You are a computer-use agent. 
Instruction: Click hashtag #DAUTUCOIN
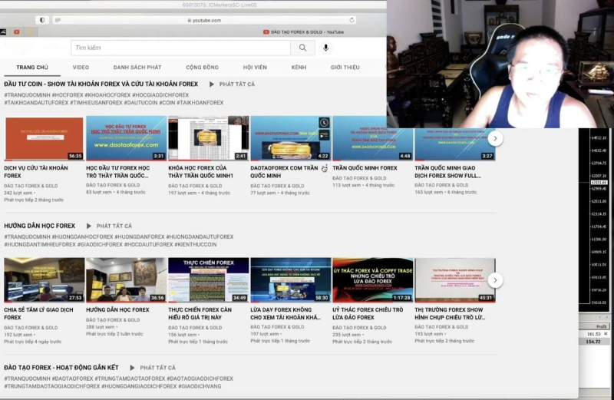pyautogui.click(x=141, y=103)
